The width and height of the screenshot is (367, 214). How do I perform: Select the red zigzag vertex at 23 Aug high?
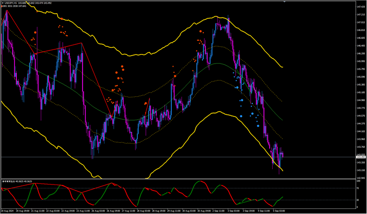tap(82, 43)
